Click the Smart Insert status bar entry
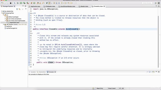161x90 pixels. pyautogui.click(x=112, y=88)
